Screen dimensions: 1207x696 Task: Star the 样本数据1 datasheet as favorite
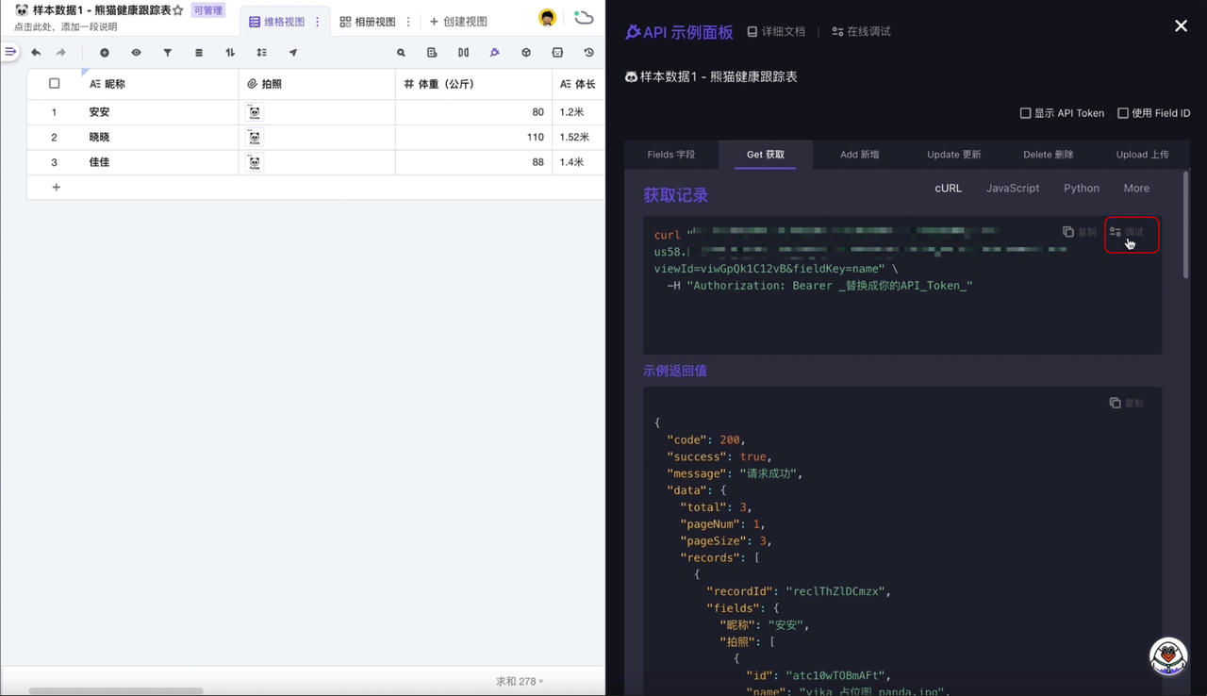click(x=178, y=10)
